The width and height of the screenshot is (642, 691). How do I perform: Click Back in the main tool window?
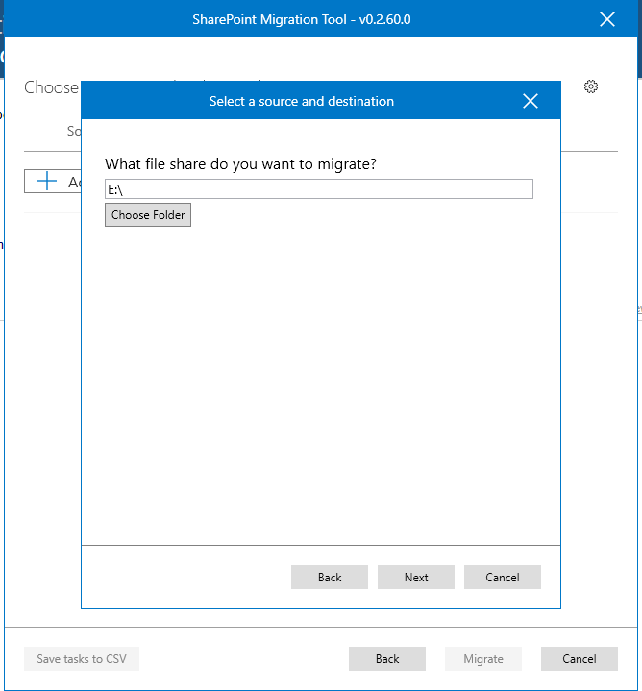click(x=387, y=659)
